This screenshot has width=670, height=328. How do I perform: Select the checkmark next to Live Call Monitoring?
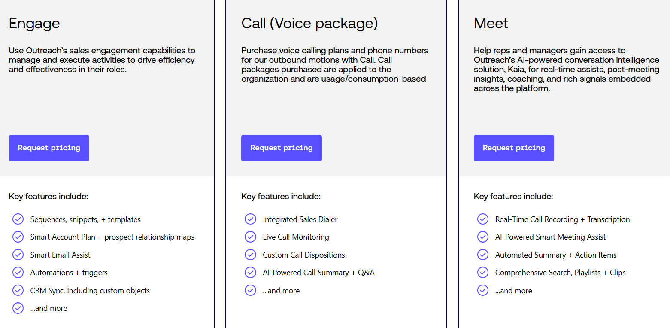(250, 237)
